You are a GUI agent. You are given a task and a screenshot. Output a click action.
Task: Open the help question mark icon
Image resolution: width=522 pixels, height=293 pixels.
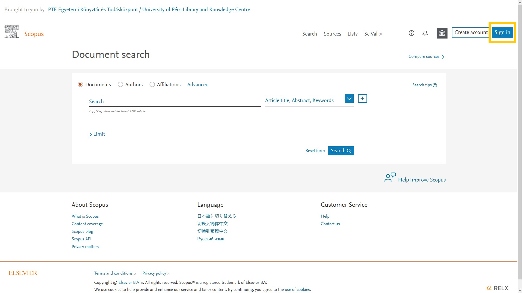[412, 33]
